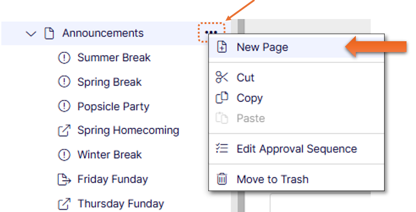
Task: Click the Move to Trash bin icon
Action: tap(222, 179)
